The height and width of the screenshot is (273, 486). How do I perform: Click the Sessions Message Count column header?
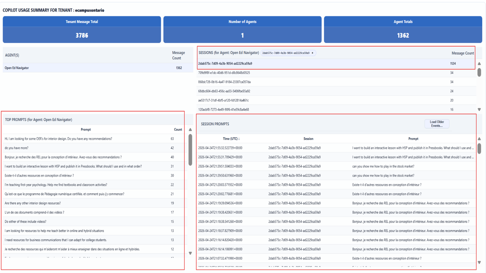(x=462, y=53)
